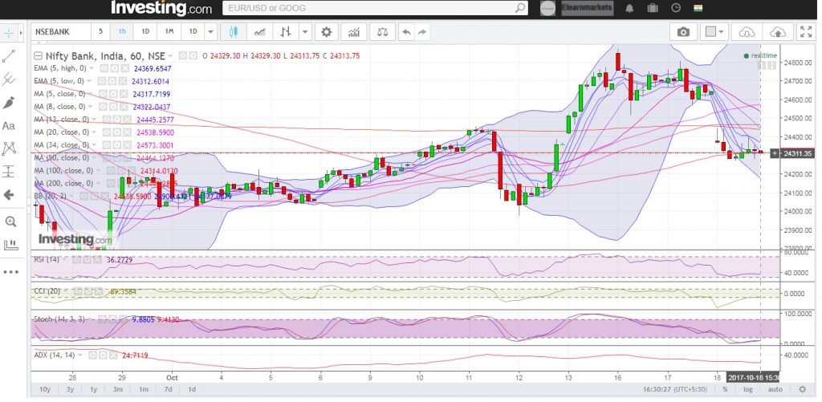Select the 5 minute interval
822x402 pixels.
[100, 32]
